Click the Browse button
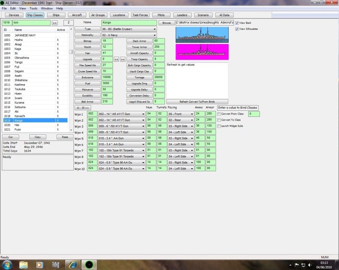This screenshot has width=339, height=270. click(x=166, y=23)
